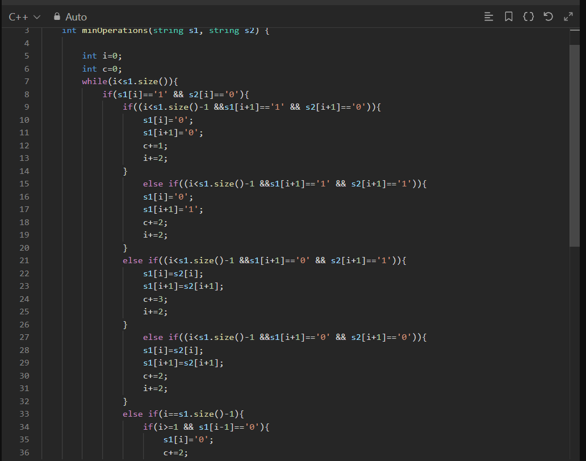
Task: Reset code with the undo arrow icon
Action: (x=549, y=16)
